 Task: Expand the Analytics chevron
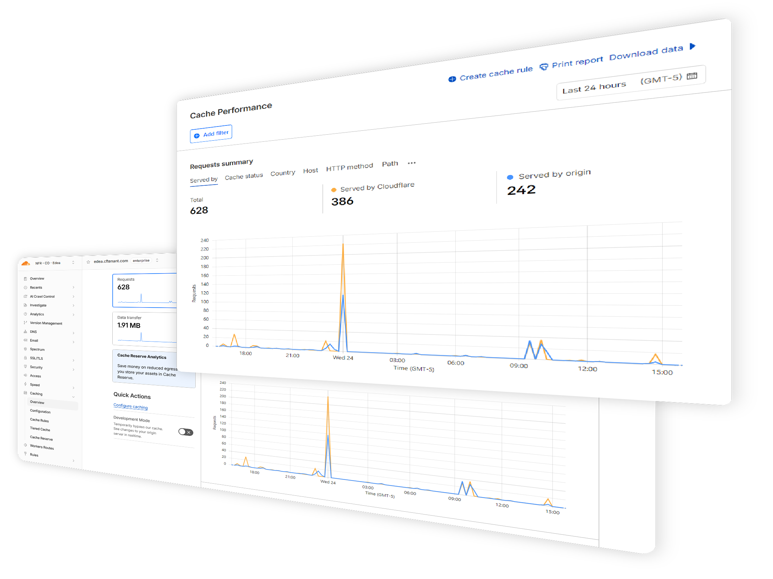click(73, 315)
